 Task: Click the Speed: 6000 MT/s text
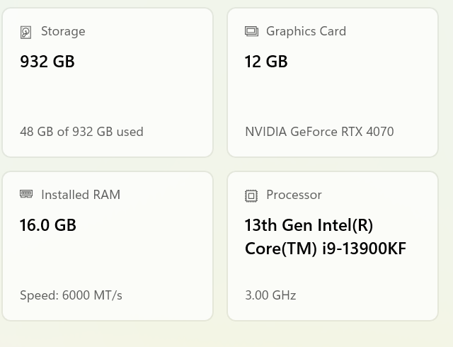(71, 295)
